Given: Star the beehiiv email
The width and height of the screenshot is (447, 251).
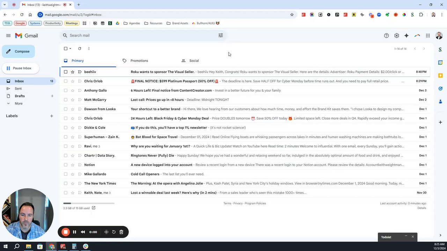Looking at the screenshot, I should tap(73, 72).
